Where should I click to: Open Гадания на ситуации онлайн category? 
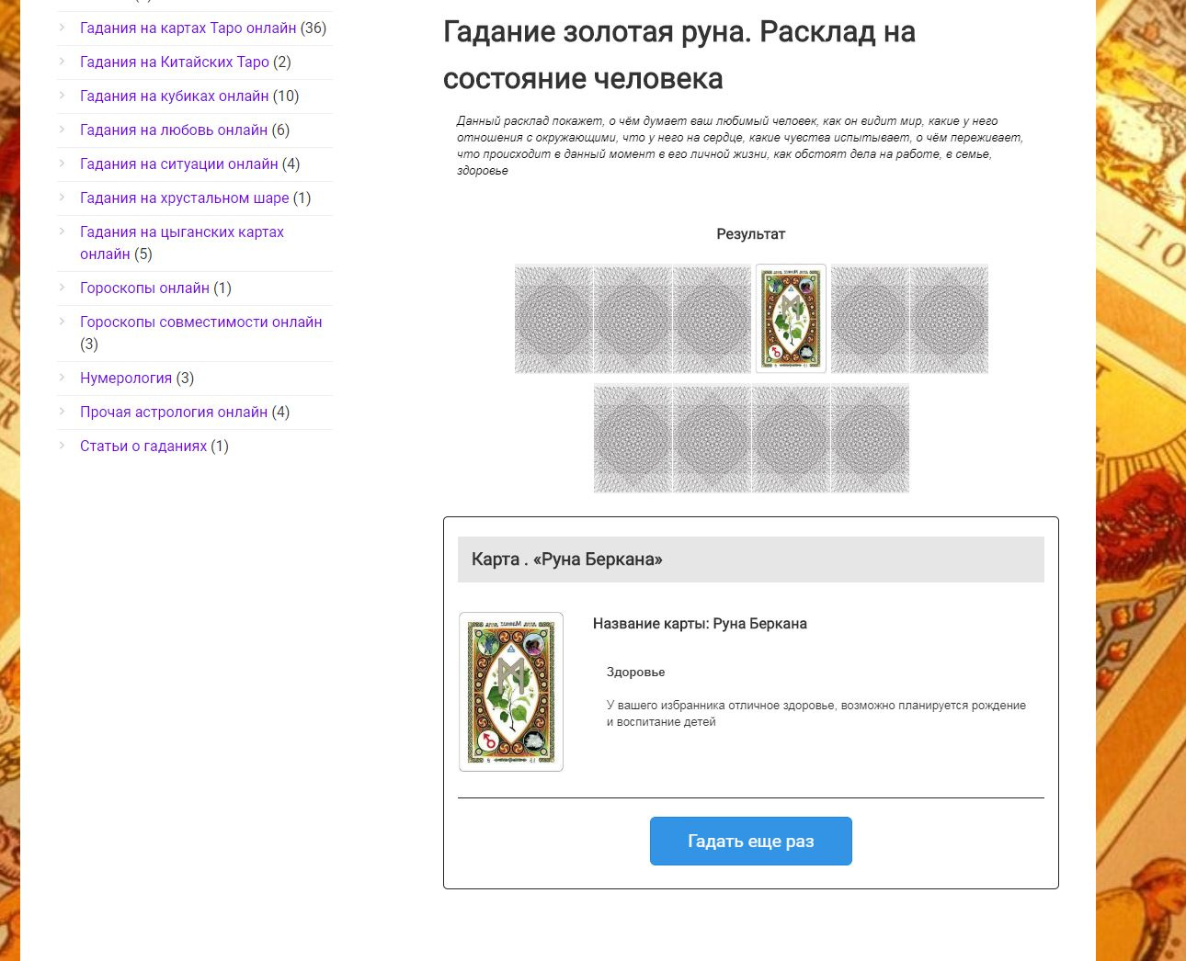[x=179, y=164]
